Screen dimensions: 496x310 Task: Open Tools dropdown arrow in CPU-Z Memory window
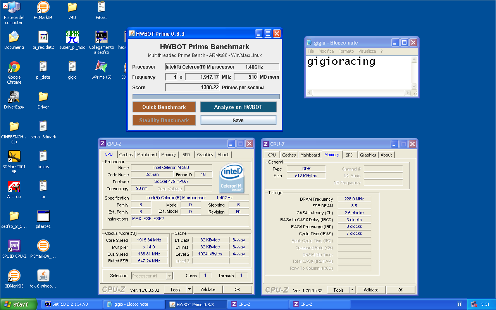[x=352, y=290]
